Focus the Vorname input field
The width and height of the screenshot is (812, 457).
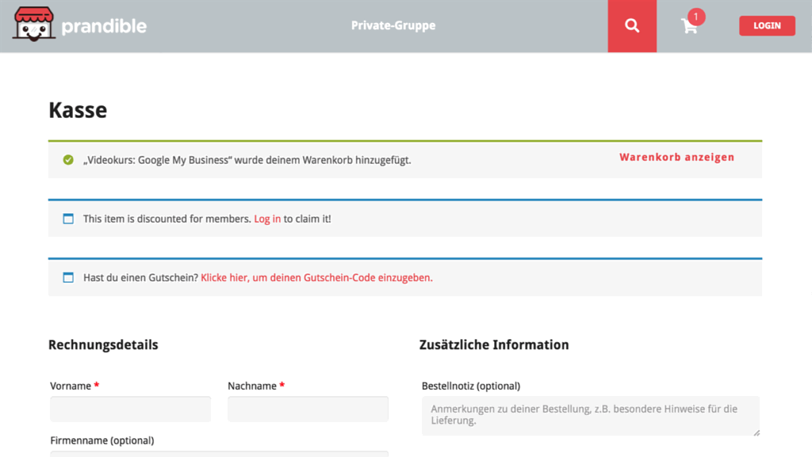click(x=130, y=409)
